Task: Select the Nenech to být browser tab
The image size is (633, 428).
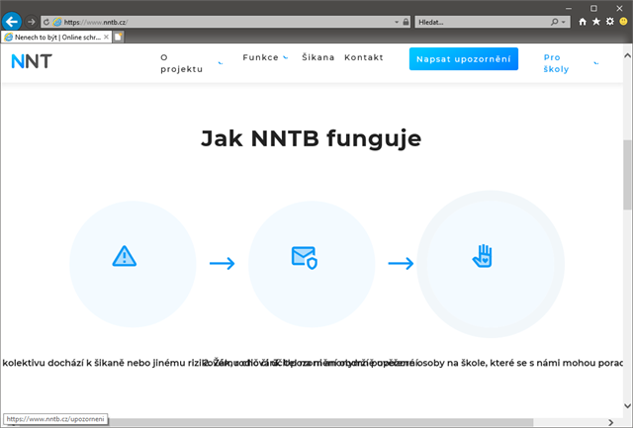Action: tap(56, 38)
